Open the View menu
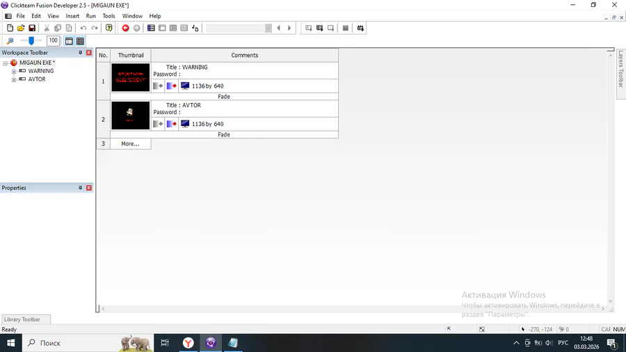This screenshot has width=626, height=352. point(53,16)
